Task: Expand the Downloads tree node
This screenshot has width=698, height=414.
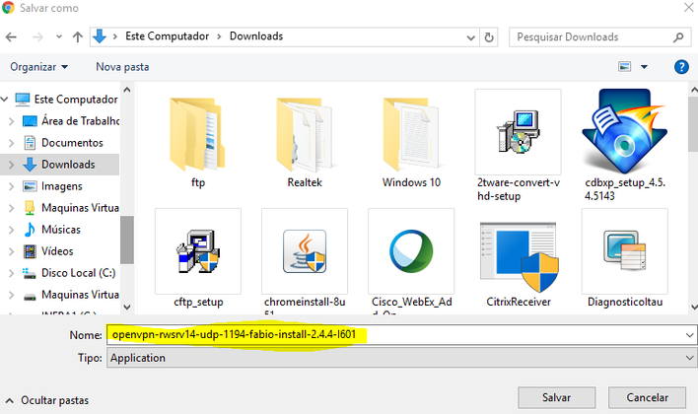Action: [x=12, y=165]
